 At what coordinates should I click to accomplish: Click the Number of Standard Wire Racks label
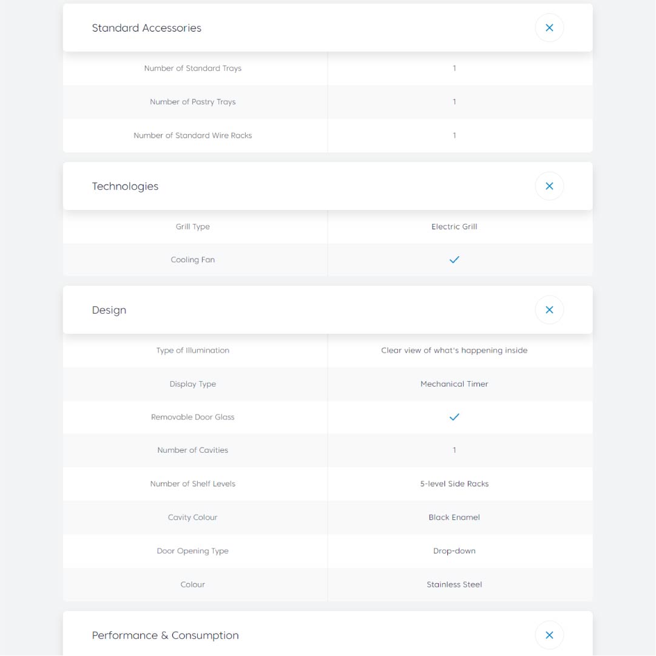[x=192, y=135]
